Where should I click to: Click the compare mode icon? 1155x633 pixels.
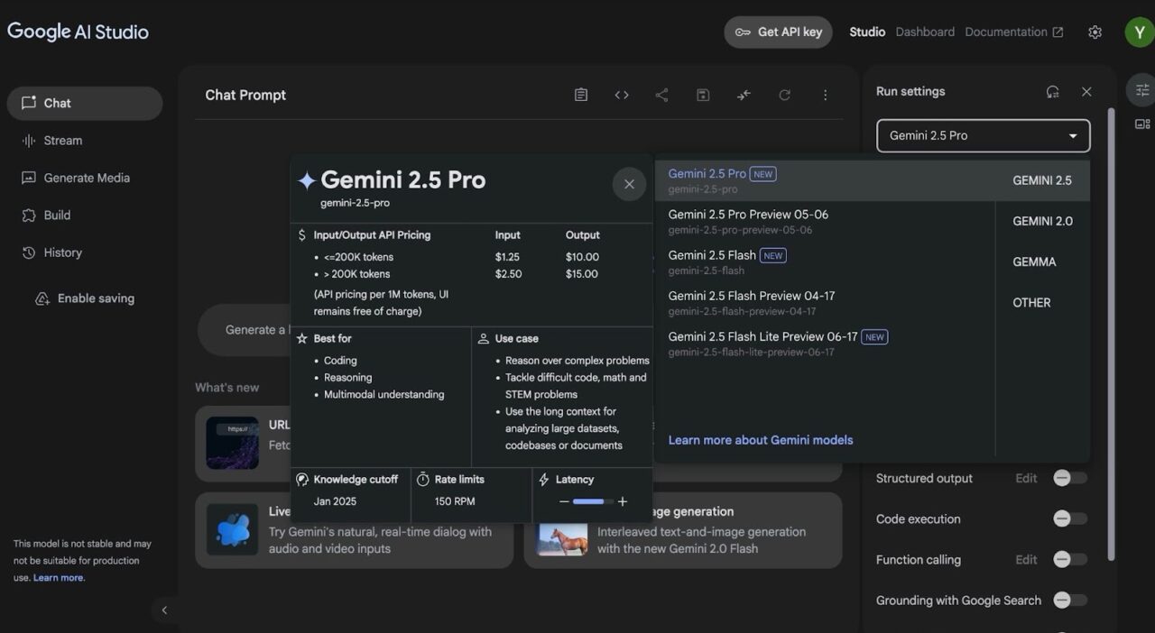(x=744, y=95)
